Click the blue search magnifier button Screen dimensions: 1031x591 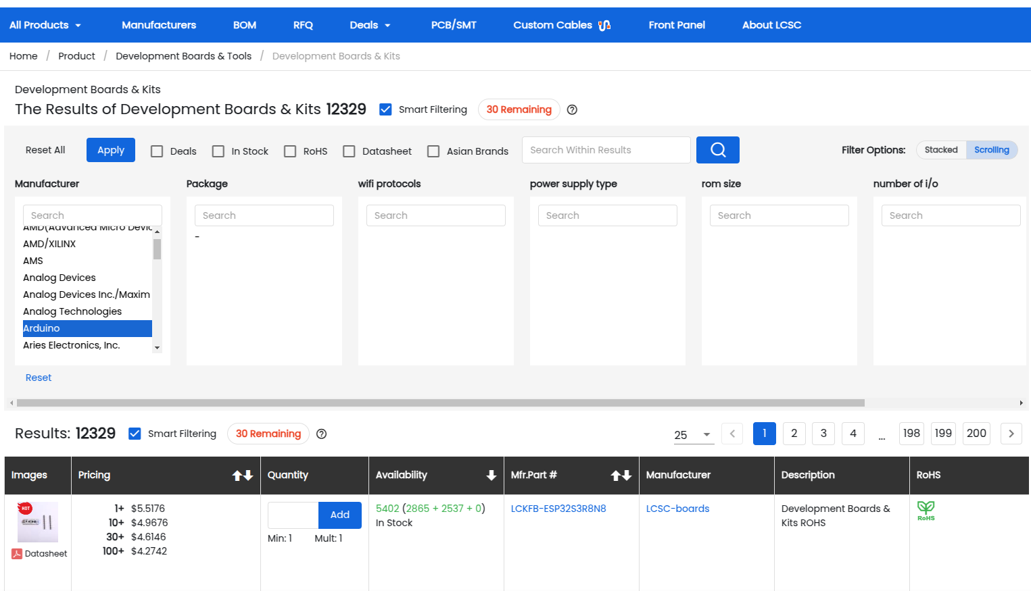pyautogui.click(x=717, y=150)
